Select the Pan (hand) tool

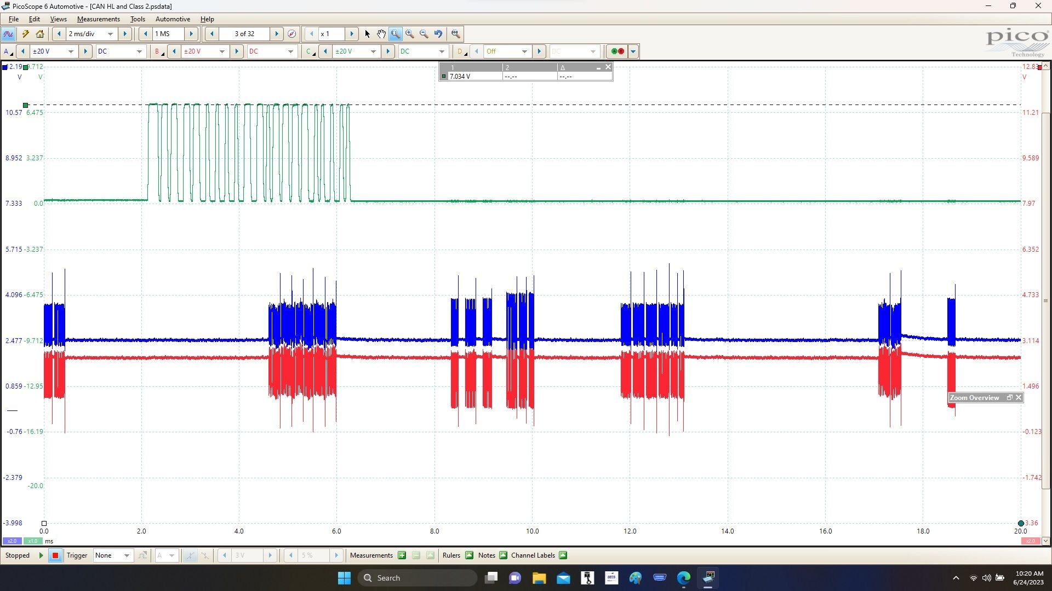tap(381, 33)
